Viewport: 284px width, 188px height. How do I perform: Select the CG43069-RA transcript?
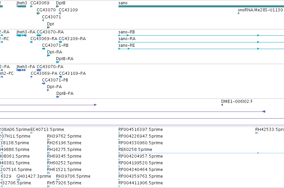pyautogui.click(x=31, y=42)
